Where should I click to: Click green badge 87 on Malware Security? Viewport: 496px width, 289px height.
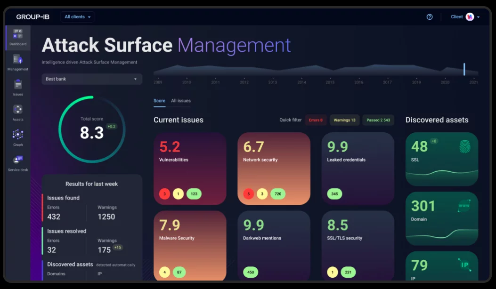click(179, 272)
